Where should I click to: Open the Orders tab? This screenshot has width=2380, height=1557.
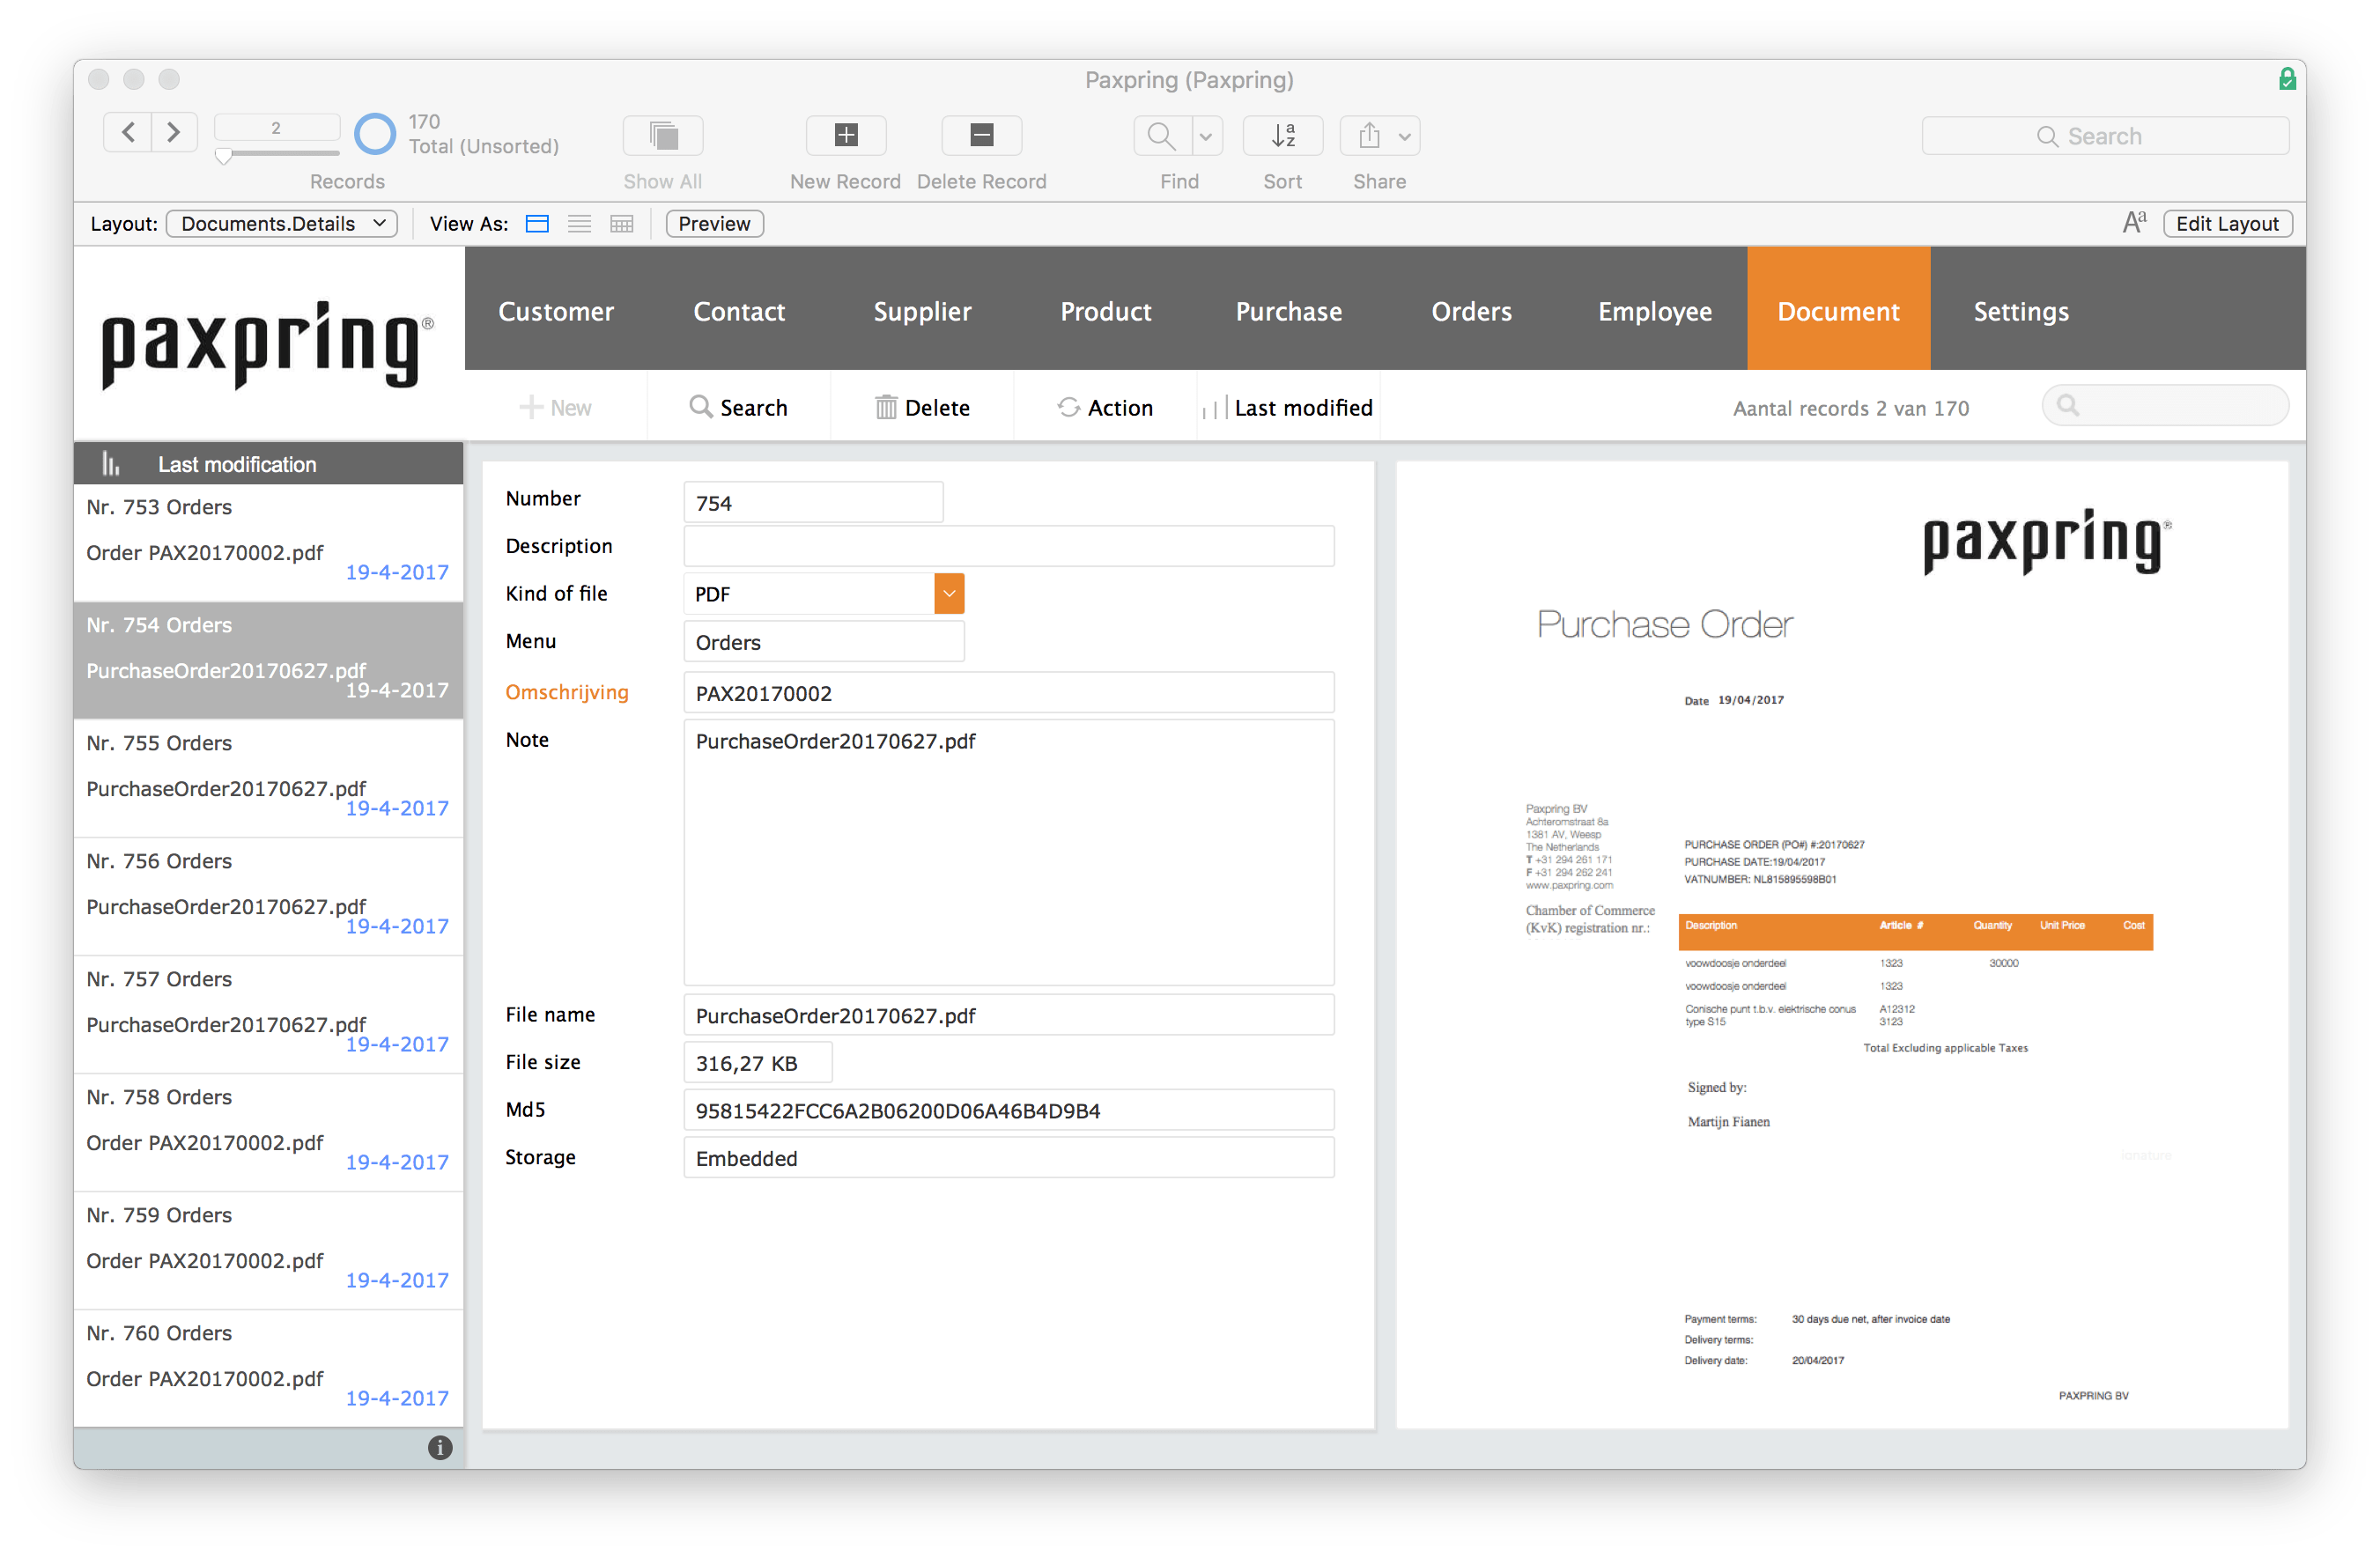[1471, 311]
